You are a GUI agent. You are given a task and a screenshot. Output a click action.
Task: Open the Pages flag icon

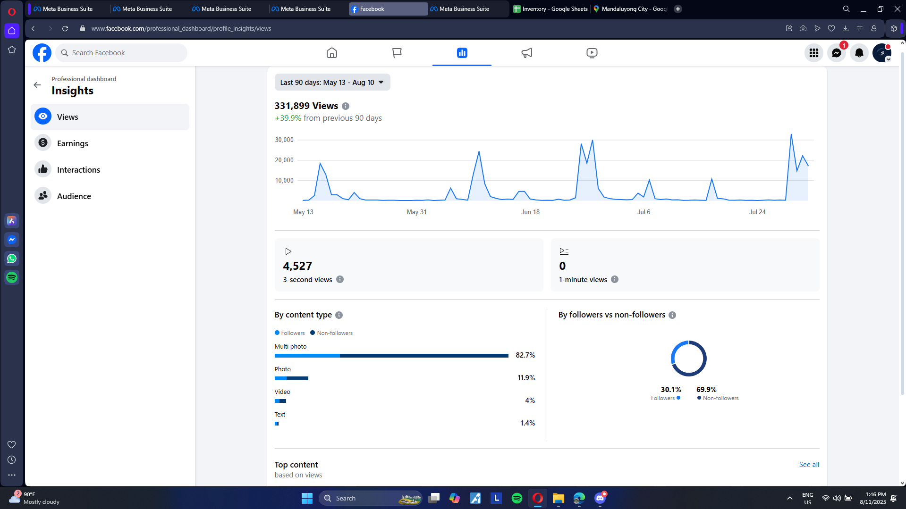[397, 53]
